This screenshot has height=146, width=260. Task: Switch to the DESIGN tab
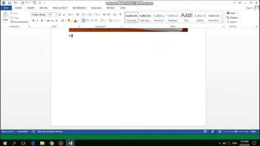tap(43, 8)
